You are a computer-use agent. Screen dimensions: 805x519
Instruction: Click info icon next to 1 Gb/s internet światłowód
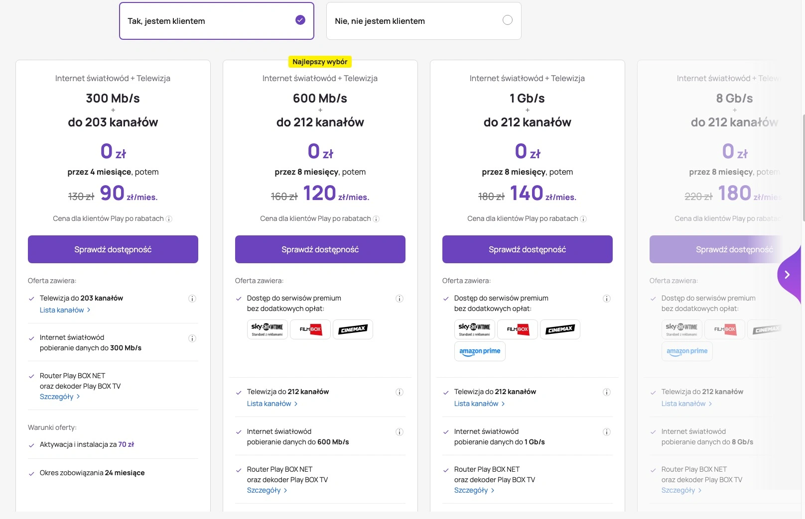click(607, 432)
